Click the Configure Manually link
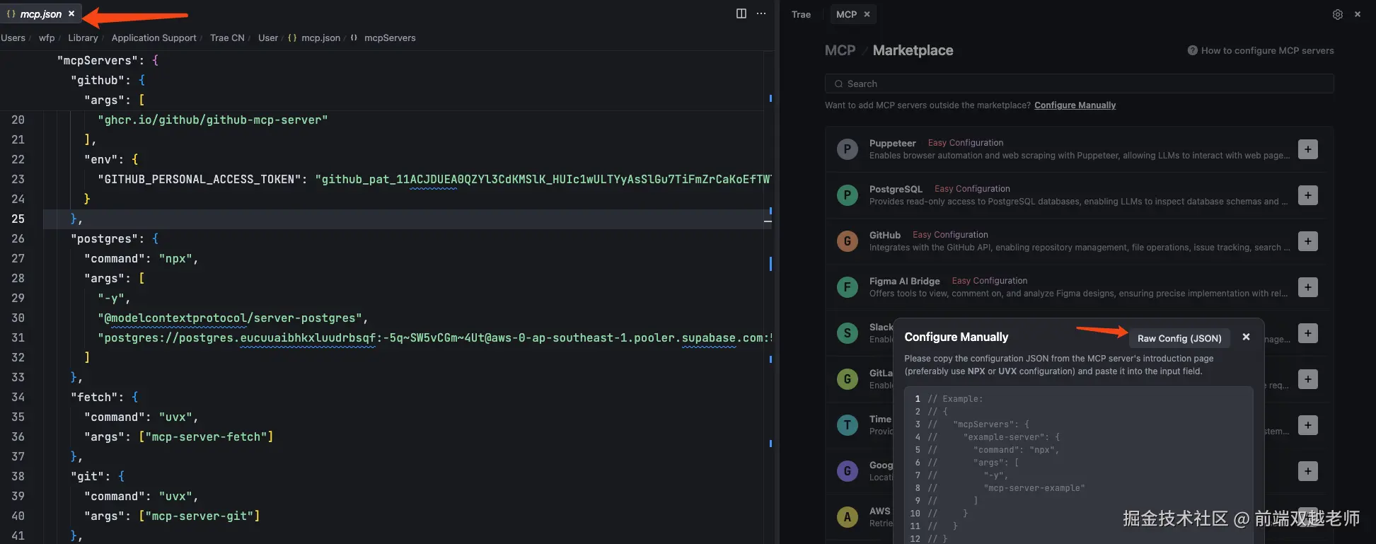Screen dimensions: 1376x544 point(1075,105)
